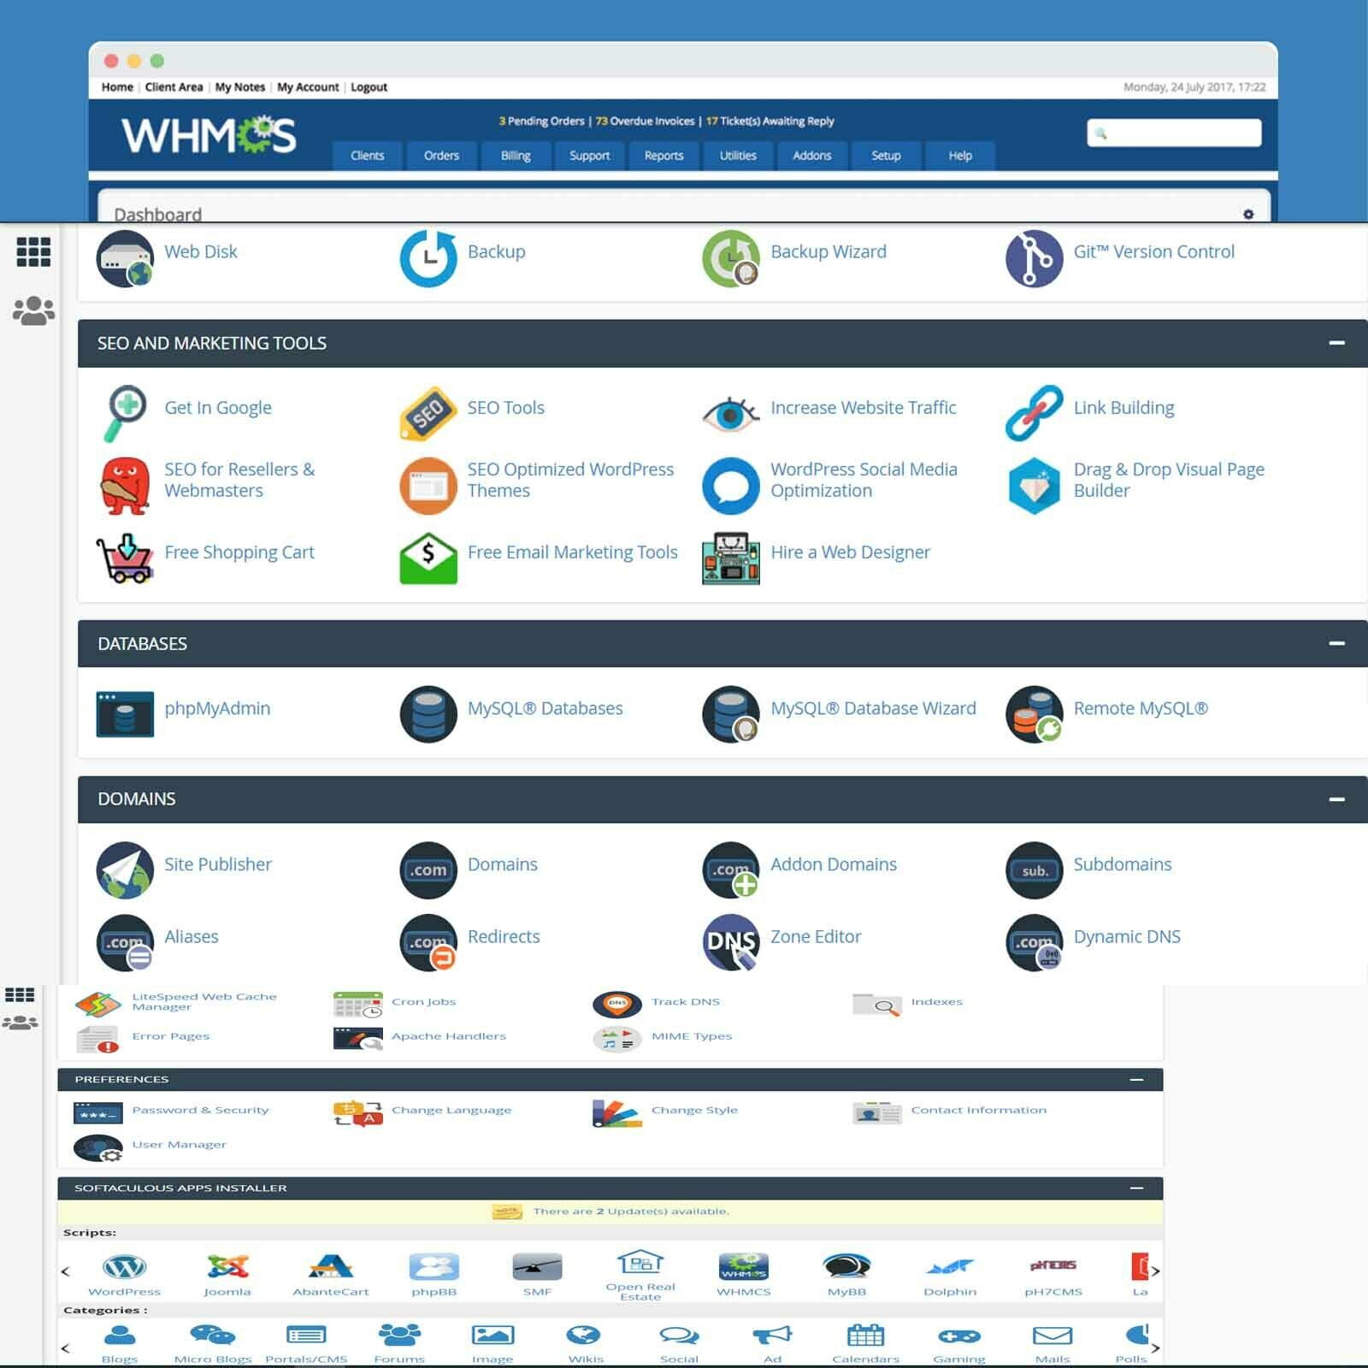Show previous scripts with left arrow
The image size is (1368, 1368).
click(66, 1271)
